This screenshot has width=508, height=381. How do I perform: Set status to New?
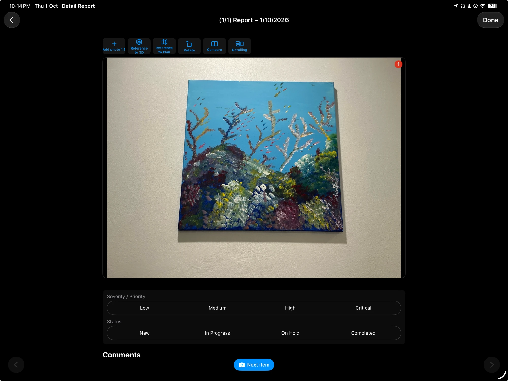click(145, 333)
